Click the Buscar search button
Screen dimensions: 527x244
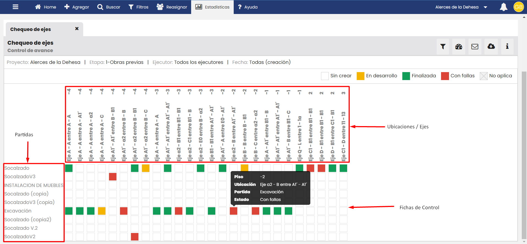109,7
